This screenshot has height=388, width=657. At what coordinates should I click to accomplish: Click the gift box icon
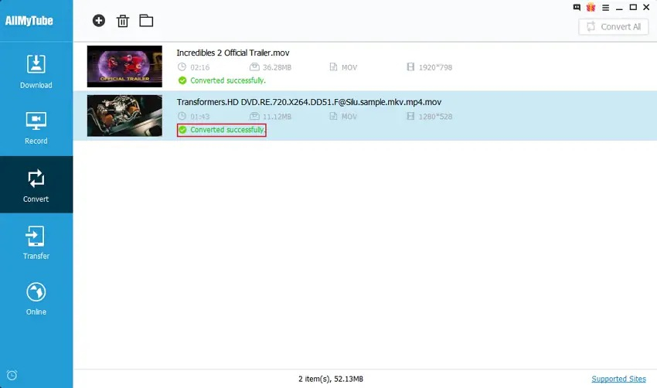point(591,7)
